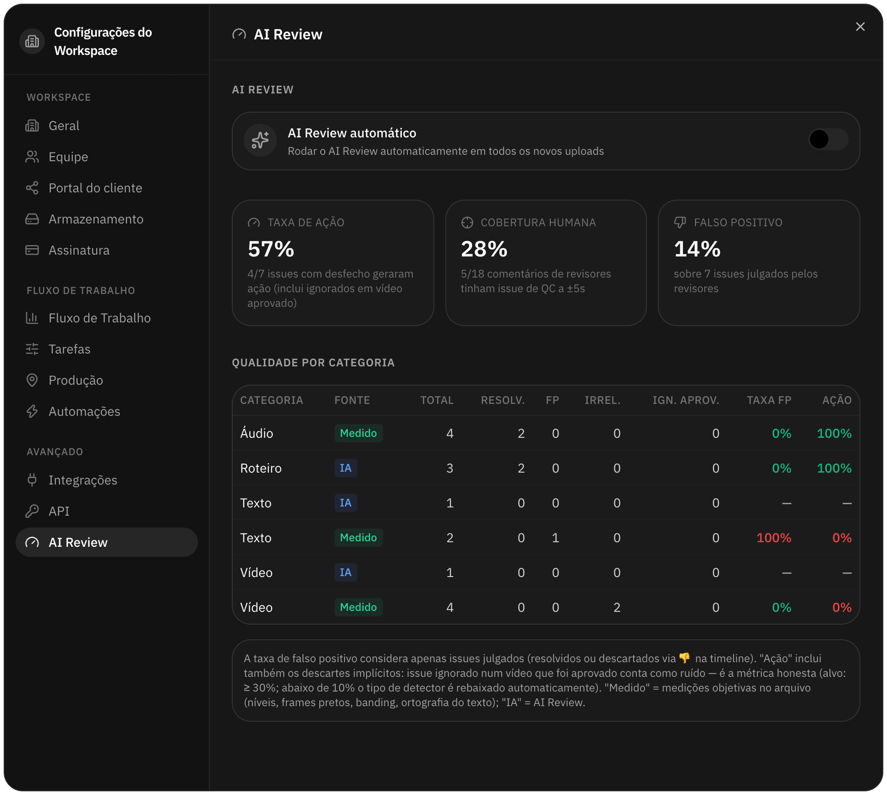Open the API settings entry

107,511
